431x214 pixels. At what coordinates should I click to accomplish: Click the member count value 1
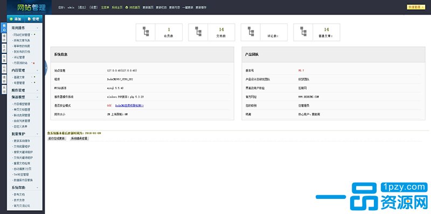(169, 30)
